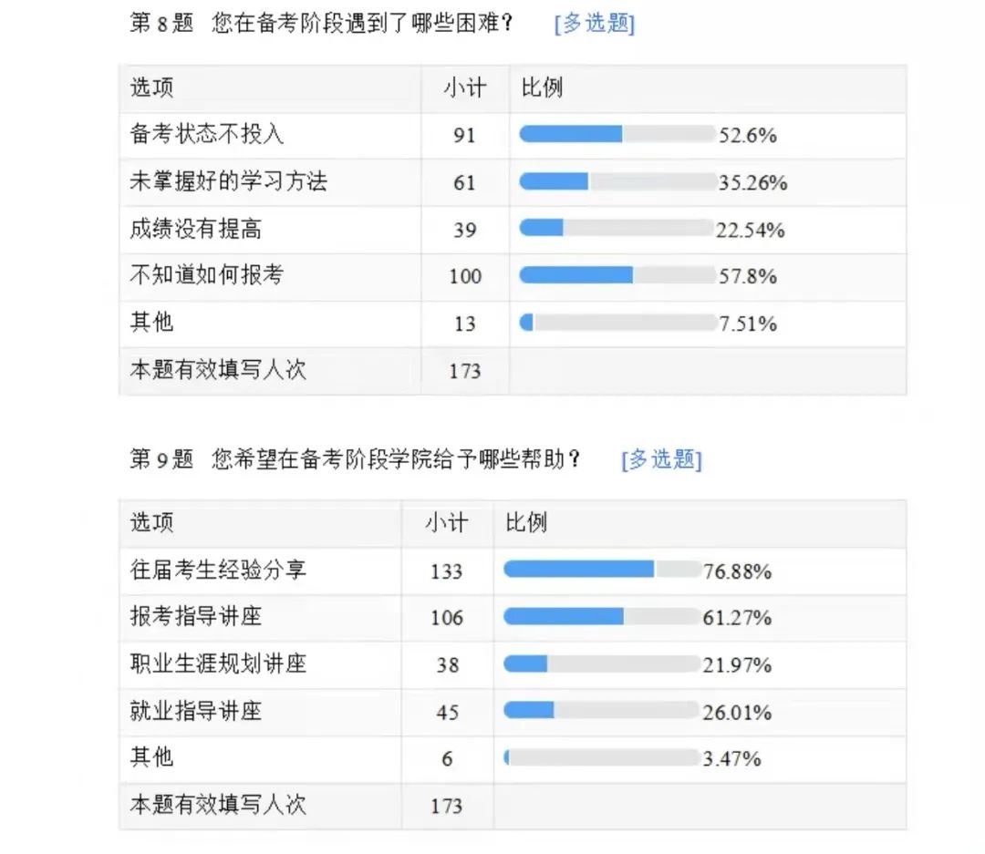Screen dimensions: 985x854
Task: Click the 26.01% bar for 就业指导讲座
Action: 602,711
